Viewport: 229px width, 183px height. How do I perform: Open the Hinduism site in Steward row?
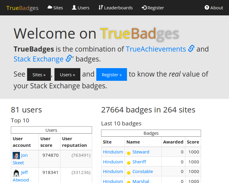(x=113, y=152)
